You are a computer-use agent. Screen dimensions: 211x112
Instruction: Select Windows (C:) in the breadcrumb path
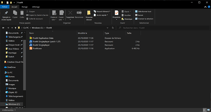38,28
